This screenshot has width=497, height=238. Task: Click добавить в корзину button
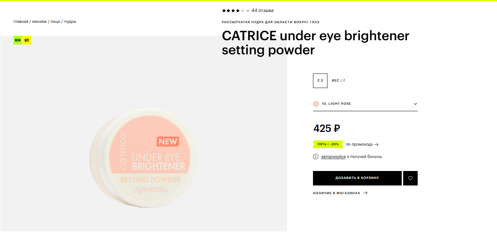coord(357,178)
